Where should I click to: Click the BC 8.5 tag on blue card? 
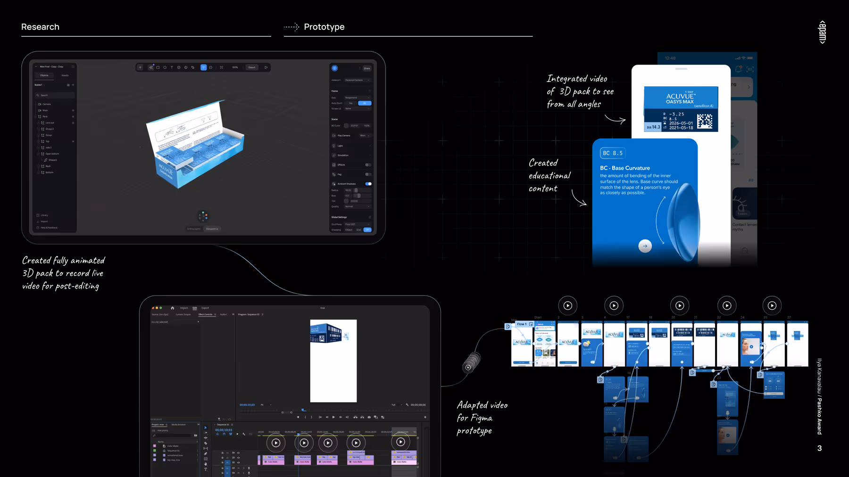point(613,153)
